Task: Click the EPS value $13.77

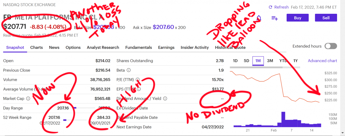Action: pyautogui.click(x=218, y=89)
